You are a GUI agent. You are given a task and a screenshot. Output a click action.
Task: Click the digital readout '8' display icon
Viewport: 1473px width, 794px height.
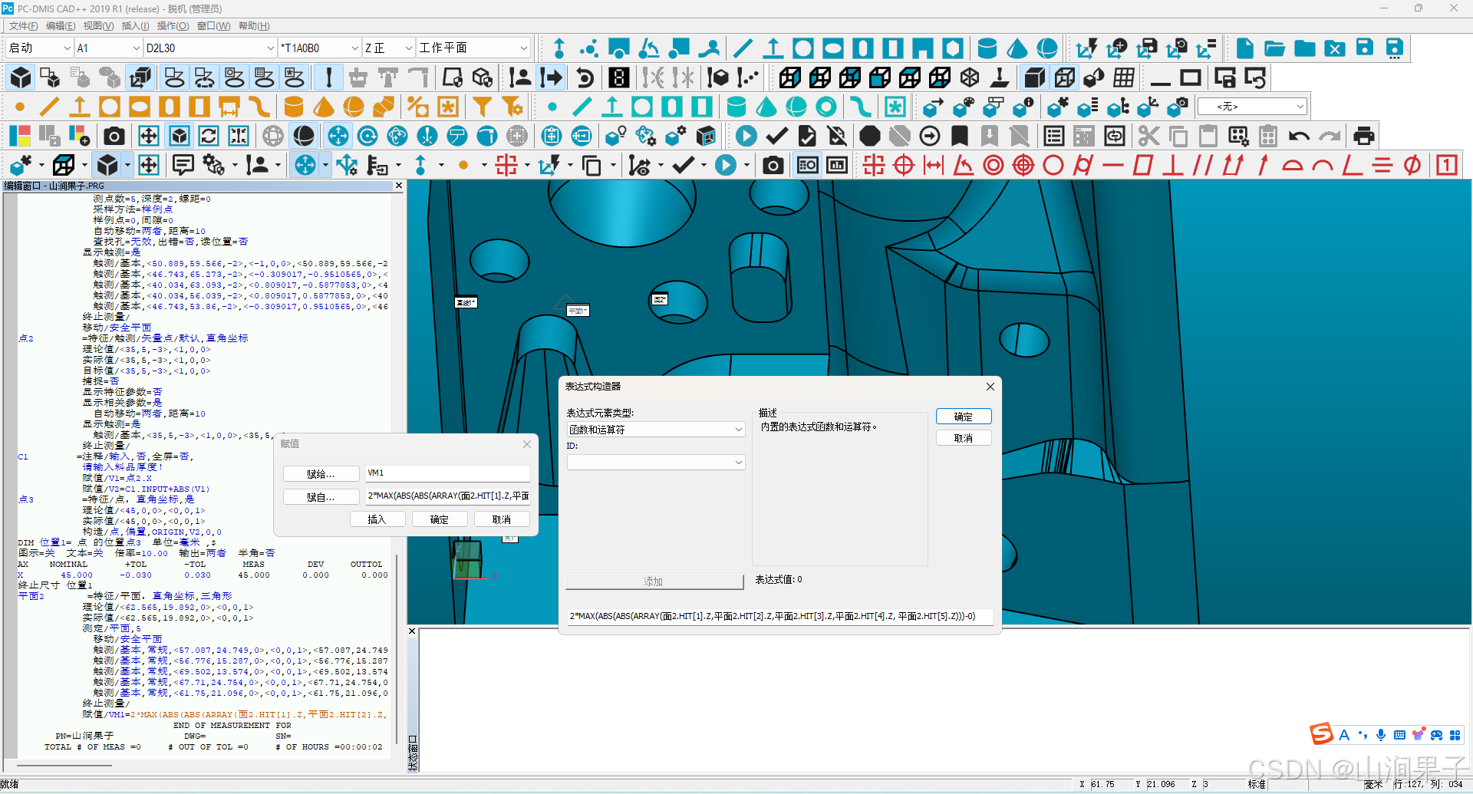click(x=619, y=77)
